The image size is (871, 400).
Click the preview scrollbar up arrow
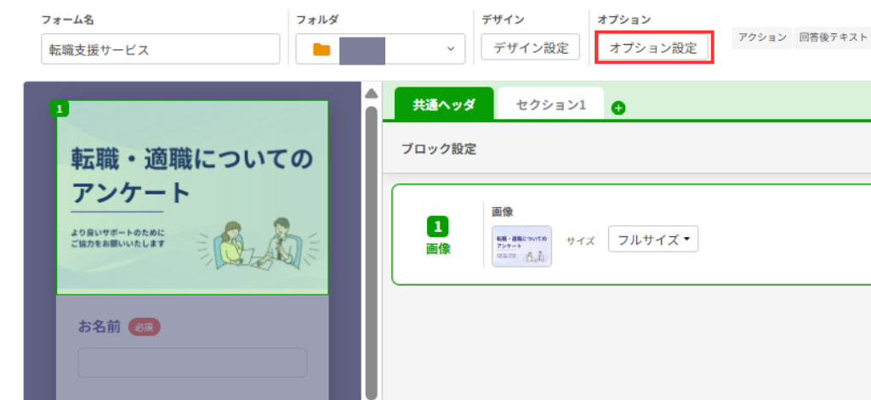coord(372,93)
